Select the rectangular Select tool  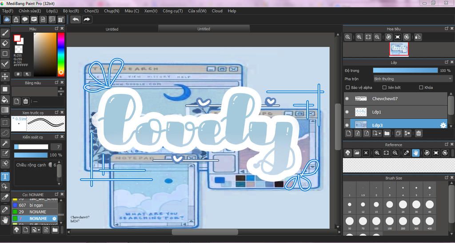5,122
